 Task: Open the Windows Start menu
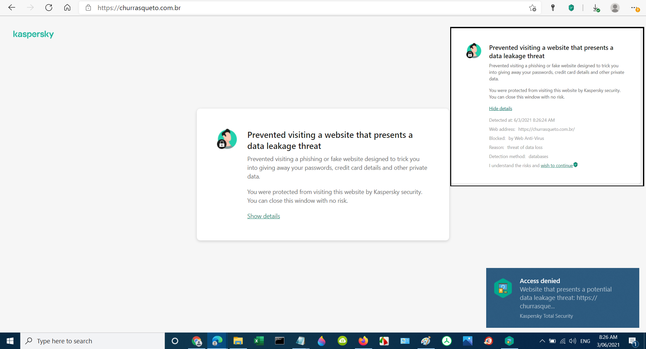10,341
